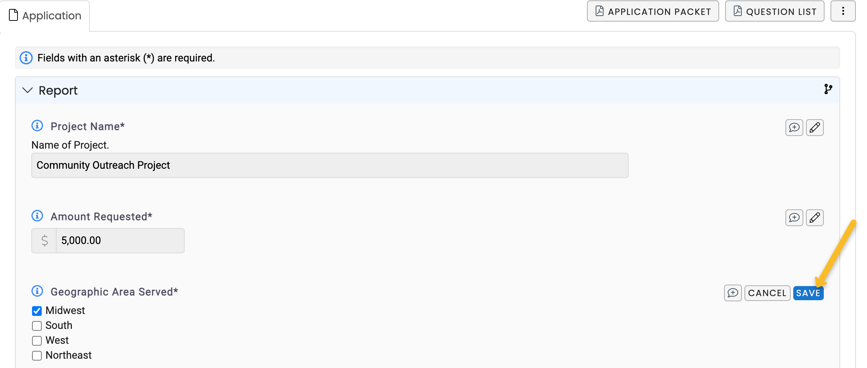The width and height of the screenshot is (867, 368).
Task: Add comment on Geographic Area Served
Action: click(x=733, y=293)
